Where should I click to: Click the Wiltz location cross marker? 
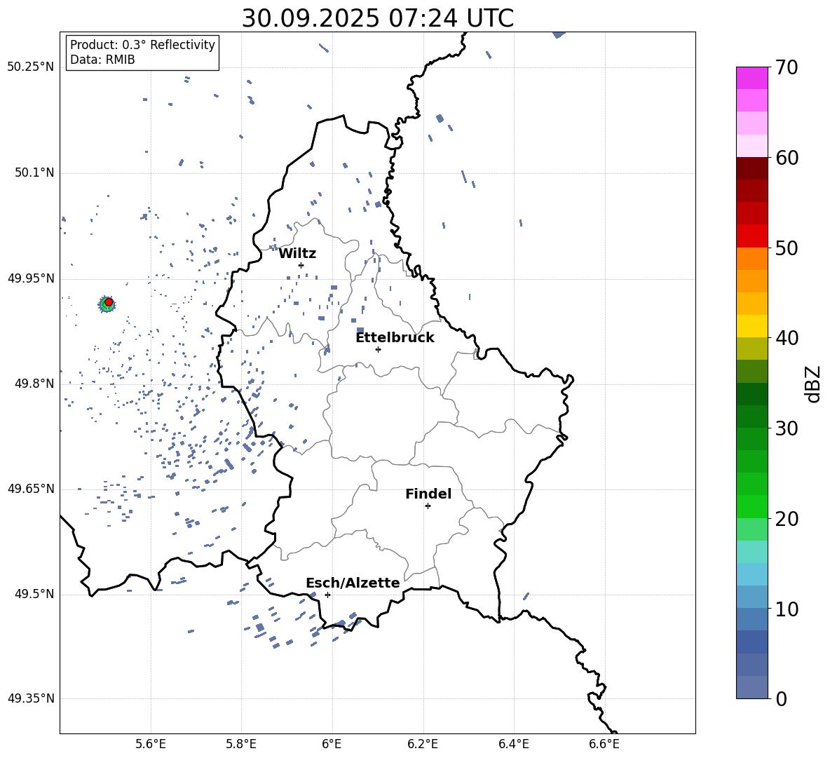click(301, 265)
